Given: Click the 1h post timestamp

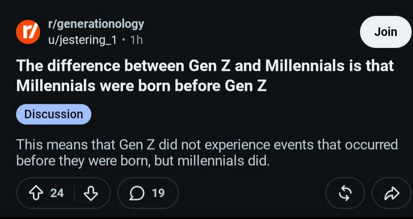Looking at the screenshot, I should [136, 40].
